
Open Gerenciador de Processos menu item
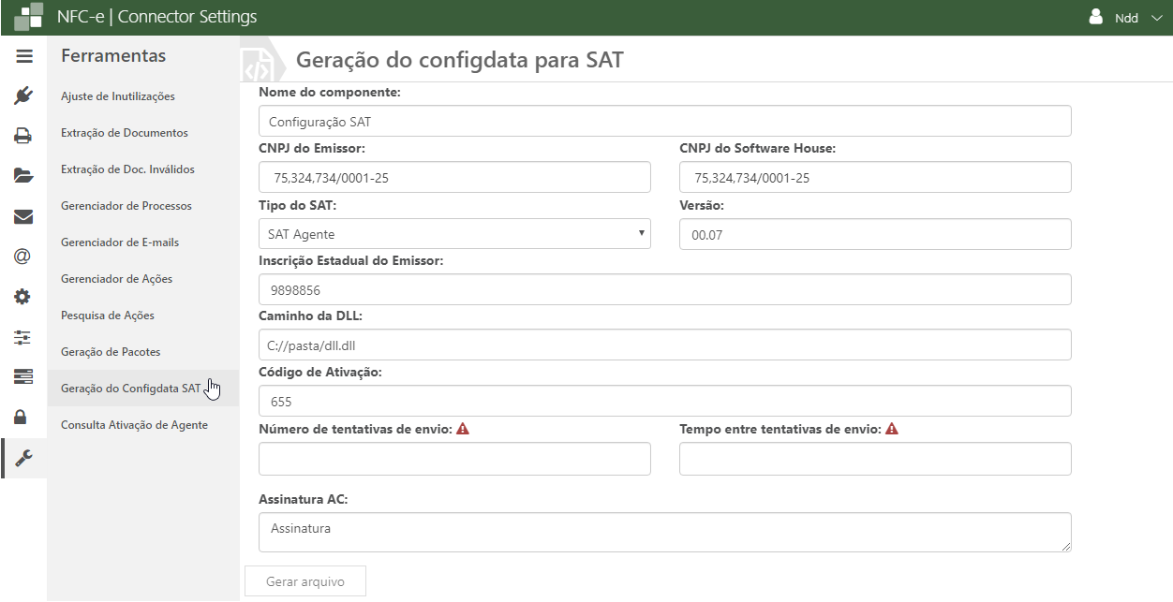[x=126, y=206]
